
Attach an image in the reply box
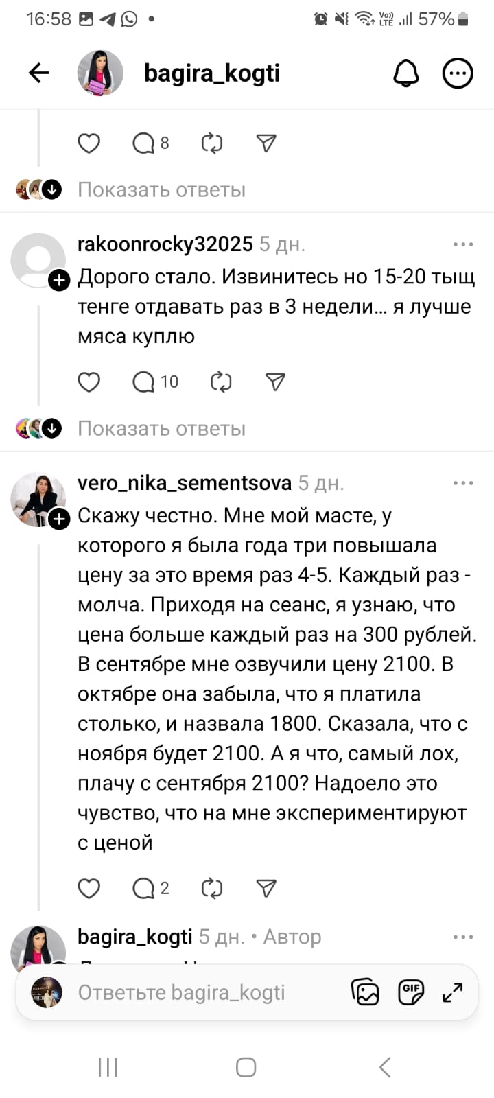point(365,992)
